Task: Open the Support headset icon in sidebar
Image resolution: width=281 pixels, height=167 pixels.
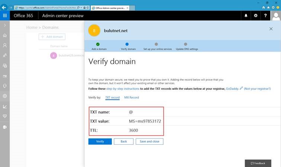Action: (5, 86)
